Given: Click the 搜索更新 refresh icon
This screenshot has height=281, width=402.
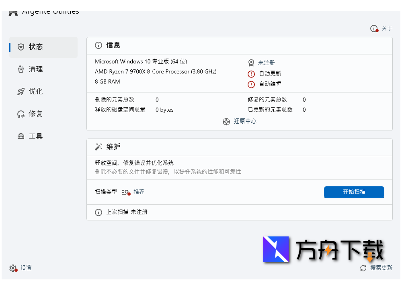Looking at the screenshot, I should tap(363, 268).
